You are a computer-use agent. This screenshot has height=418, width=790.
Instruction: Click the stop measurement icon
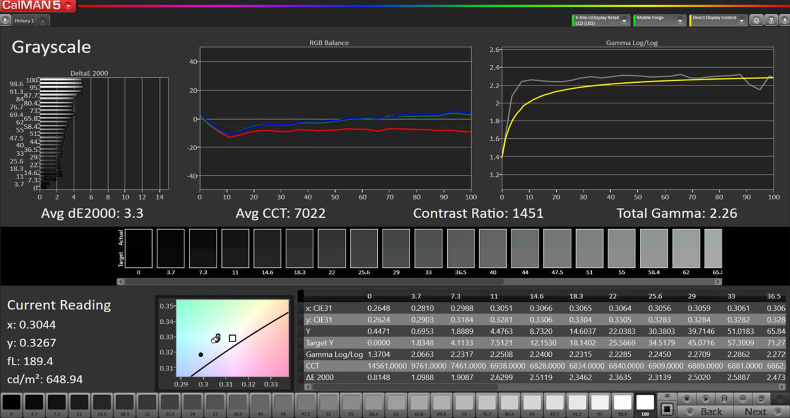click(x=686, y=399)
